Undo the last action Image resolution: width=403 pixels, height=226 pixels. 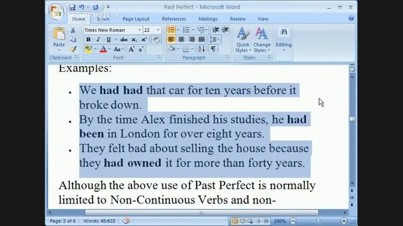82,7
